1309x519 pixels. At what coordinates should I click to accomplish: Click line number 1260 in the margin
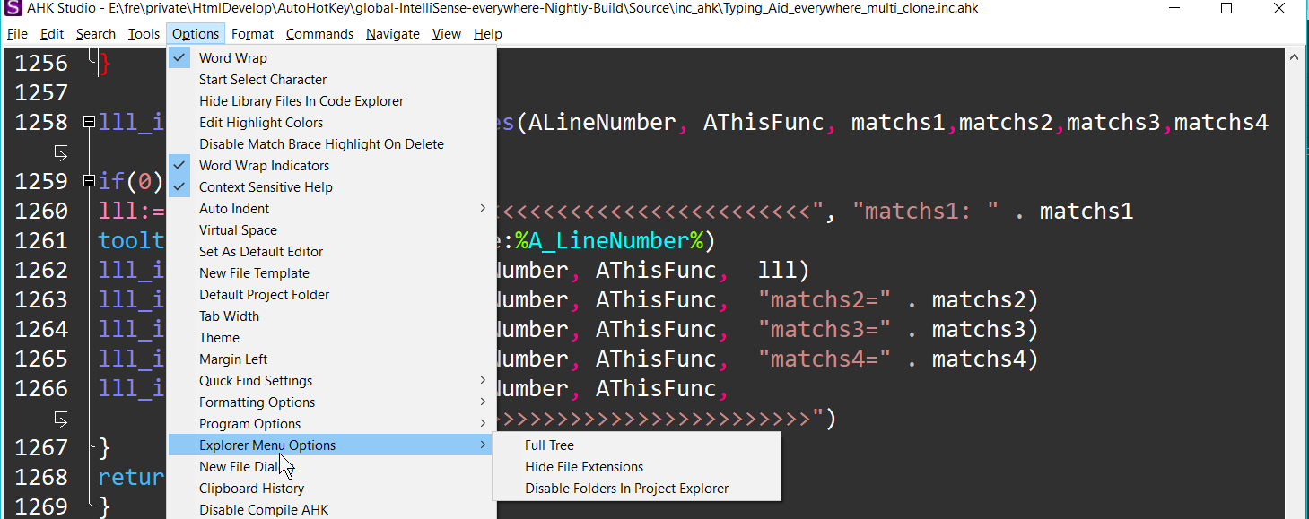41,211
